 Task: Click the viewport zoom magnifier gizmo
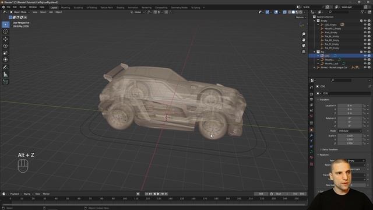pos(304,34)
